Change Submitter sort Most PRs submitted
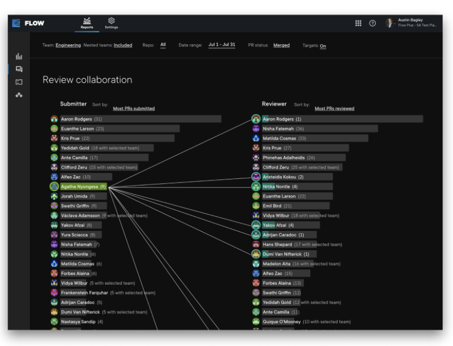The height and width of the screenshot is (346, 453). point(134,109)
